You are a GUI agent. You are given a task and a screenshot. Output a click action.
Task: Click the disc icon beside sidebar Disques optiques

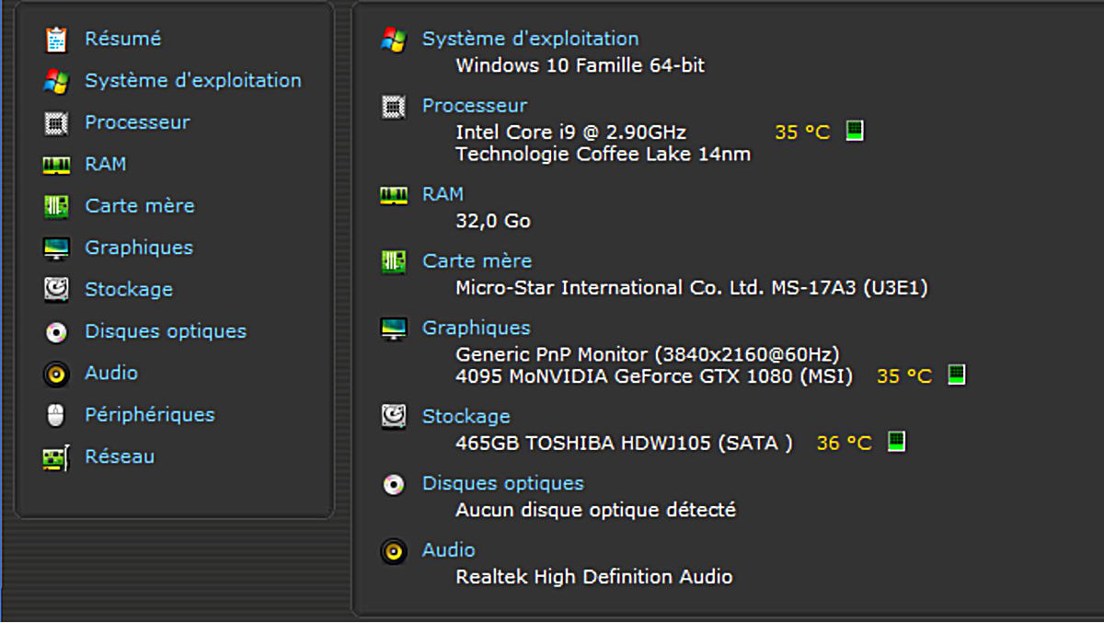tap(56, 332)
